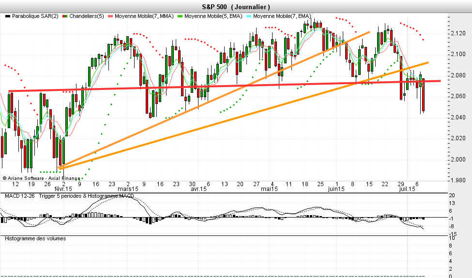Click the 1.980 price axis label
The width and height of the screenshot is (472, 278).
[x=458, y=180]
